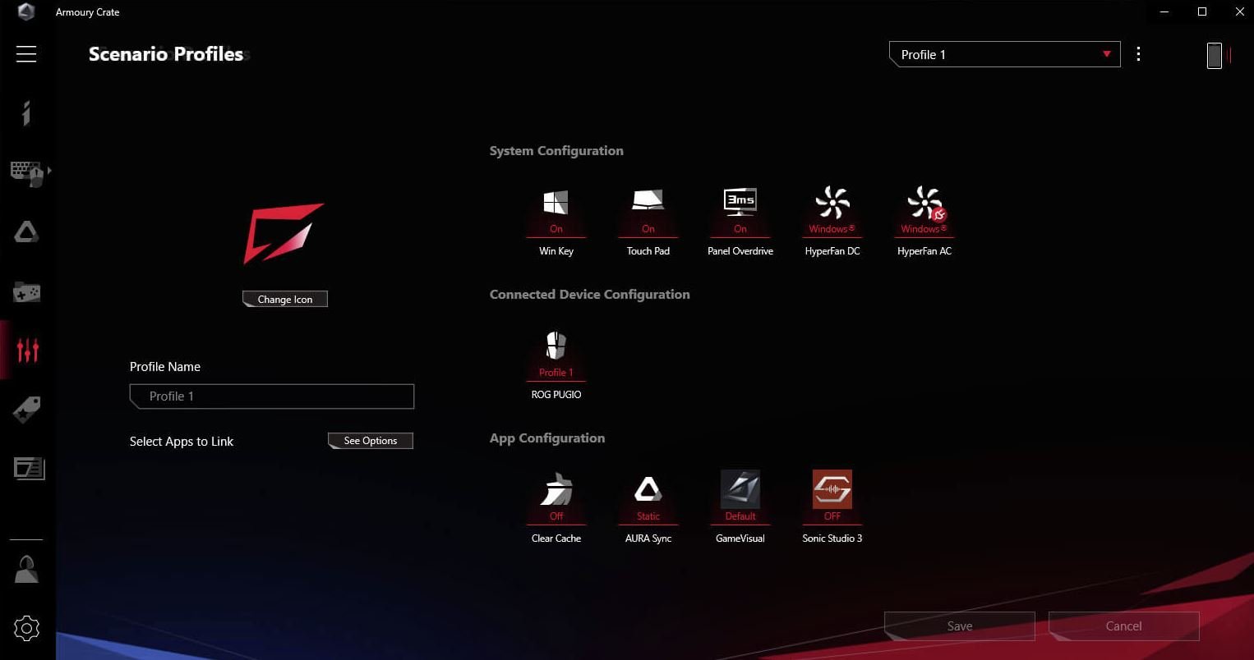Viewport: 1254px width, 660px height.
Task: Click the Save button
Action: pyautogui.click(x=959, y=626)
